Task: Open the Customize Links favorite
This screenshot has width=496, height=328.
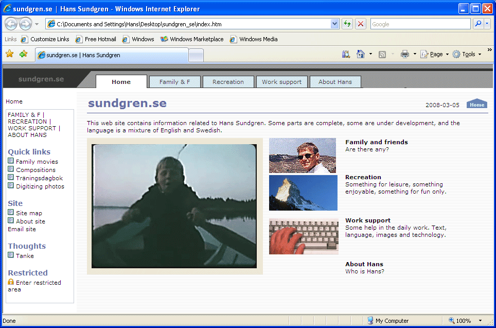Action: click(45, 39)
